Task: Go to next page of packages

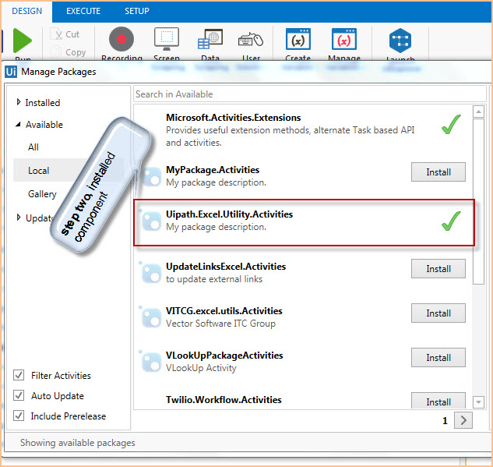Action: pyautogui.click(x=463, y=420)
